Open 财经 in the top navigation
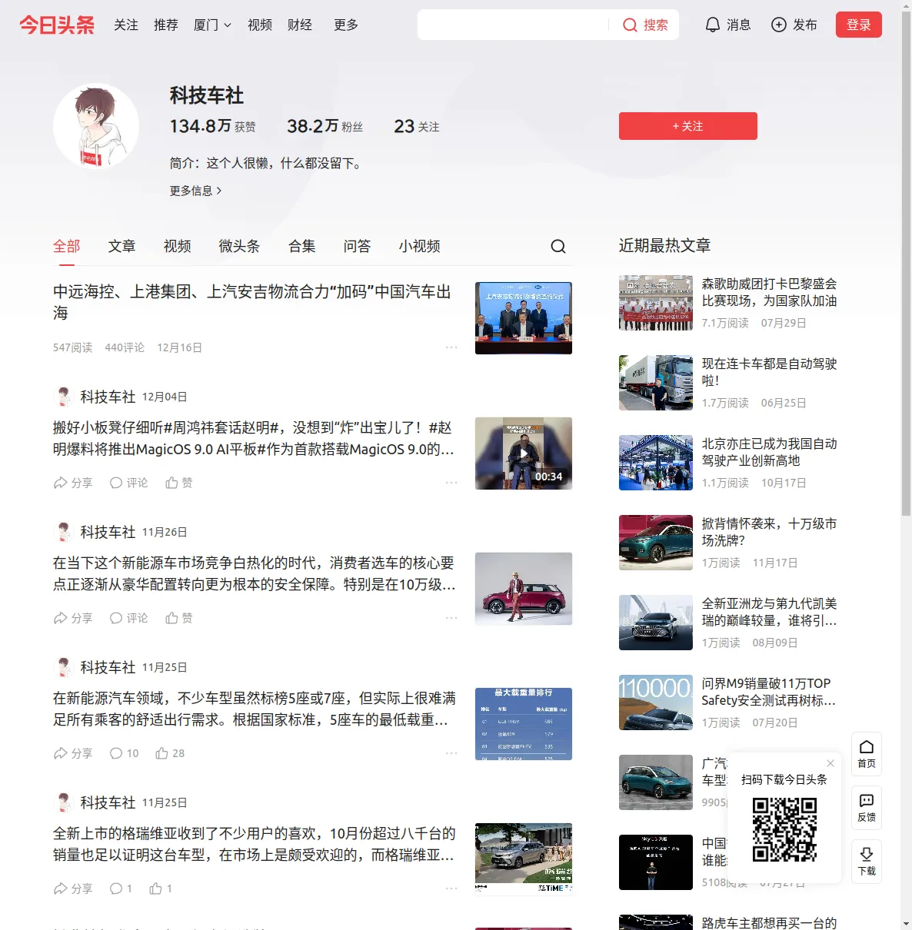The width and height of the screenshot is (912, 930). point(300,25)
